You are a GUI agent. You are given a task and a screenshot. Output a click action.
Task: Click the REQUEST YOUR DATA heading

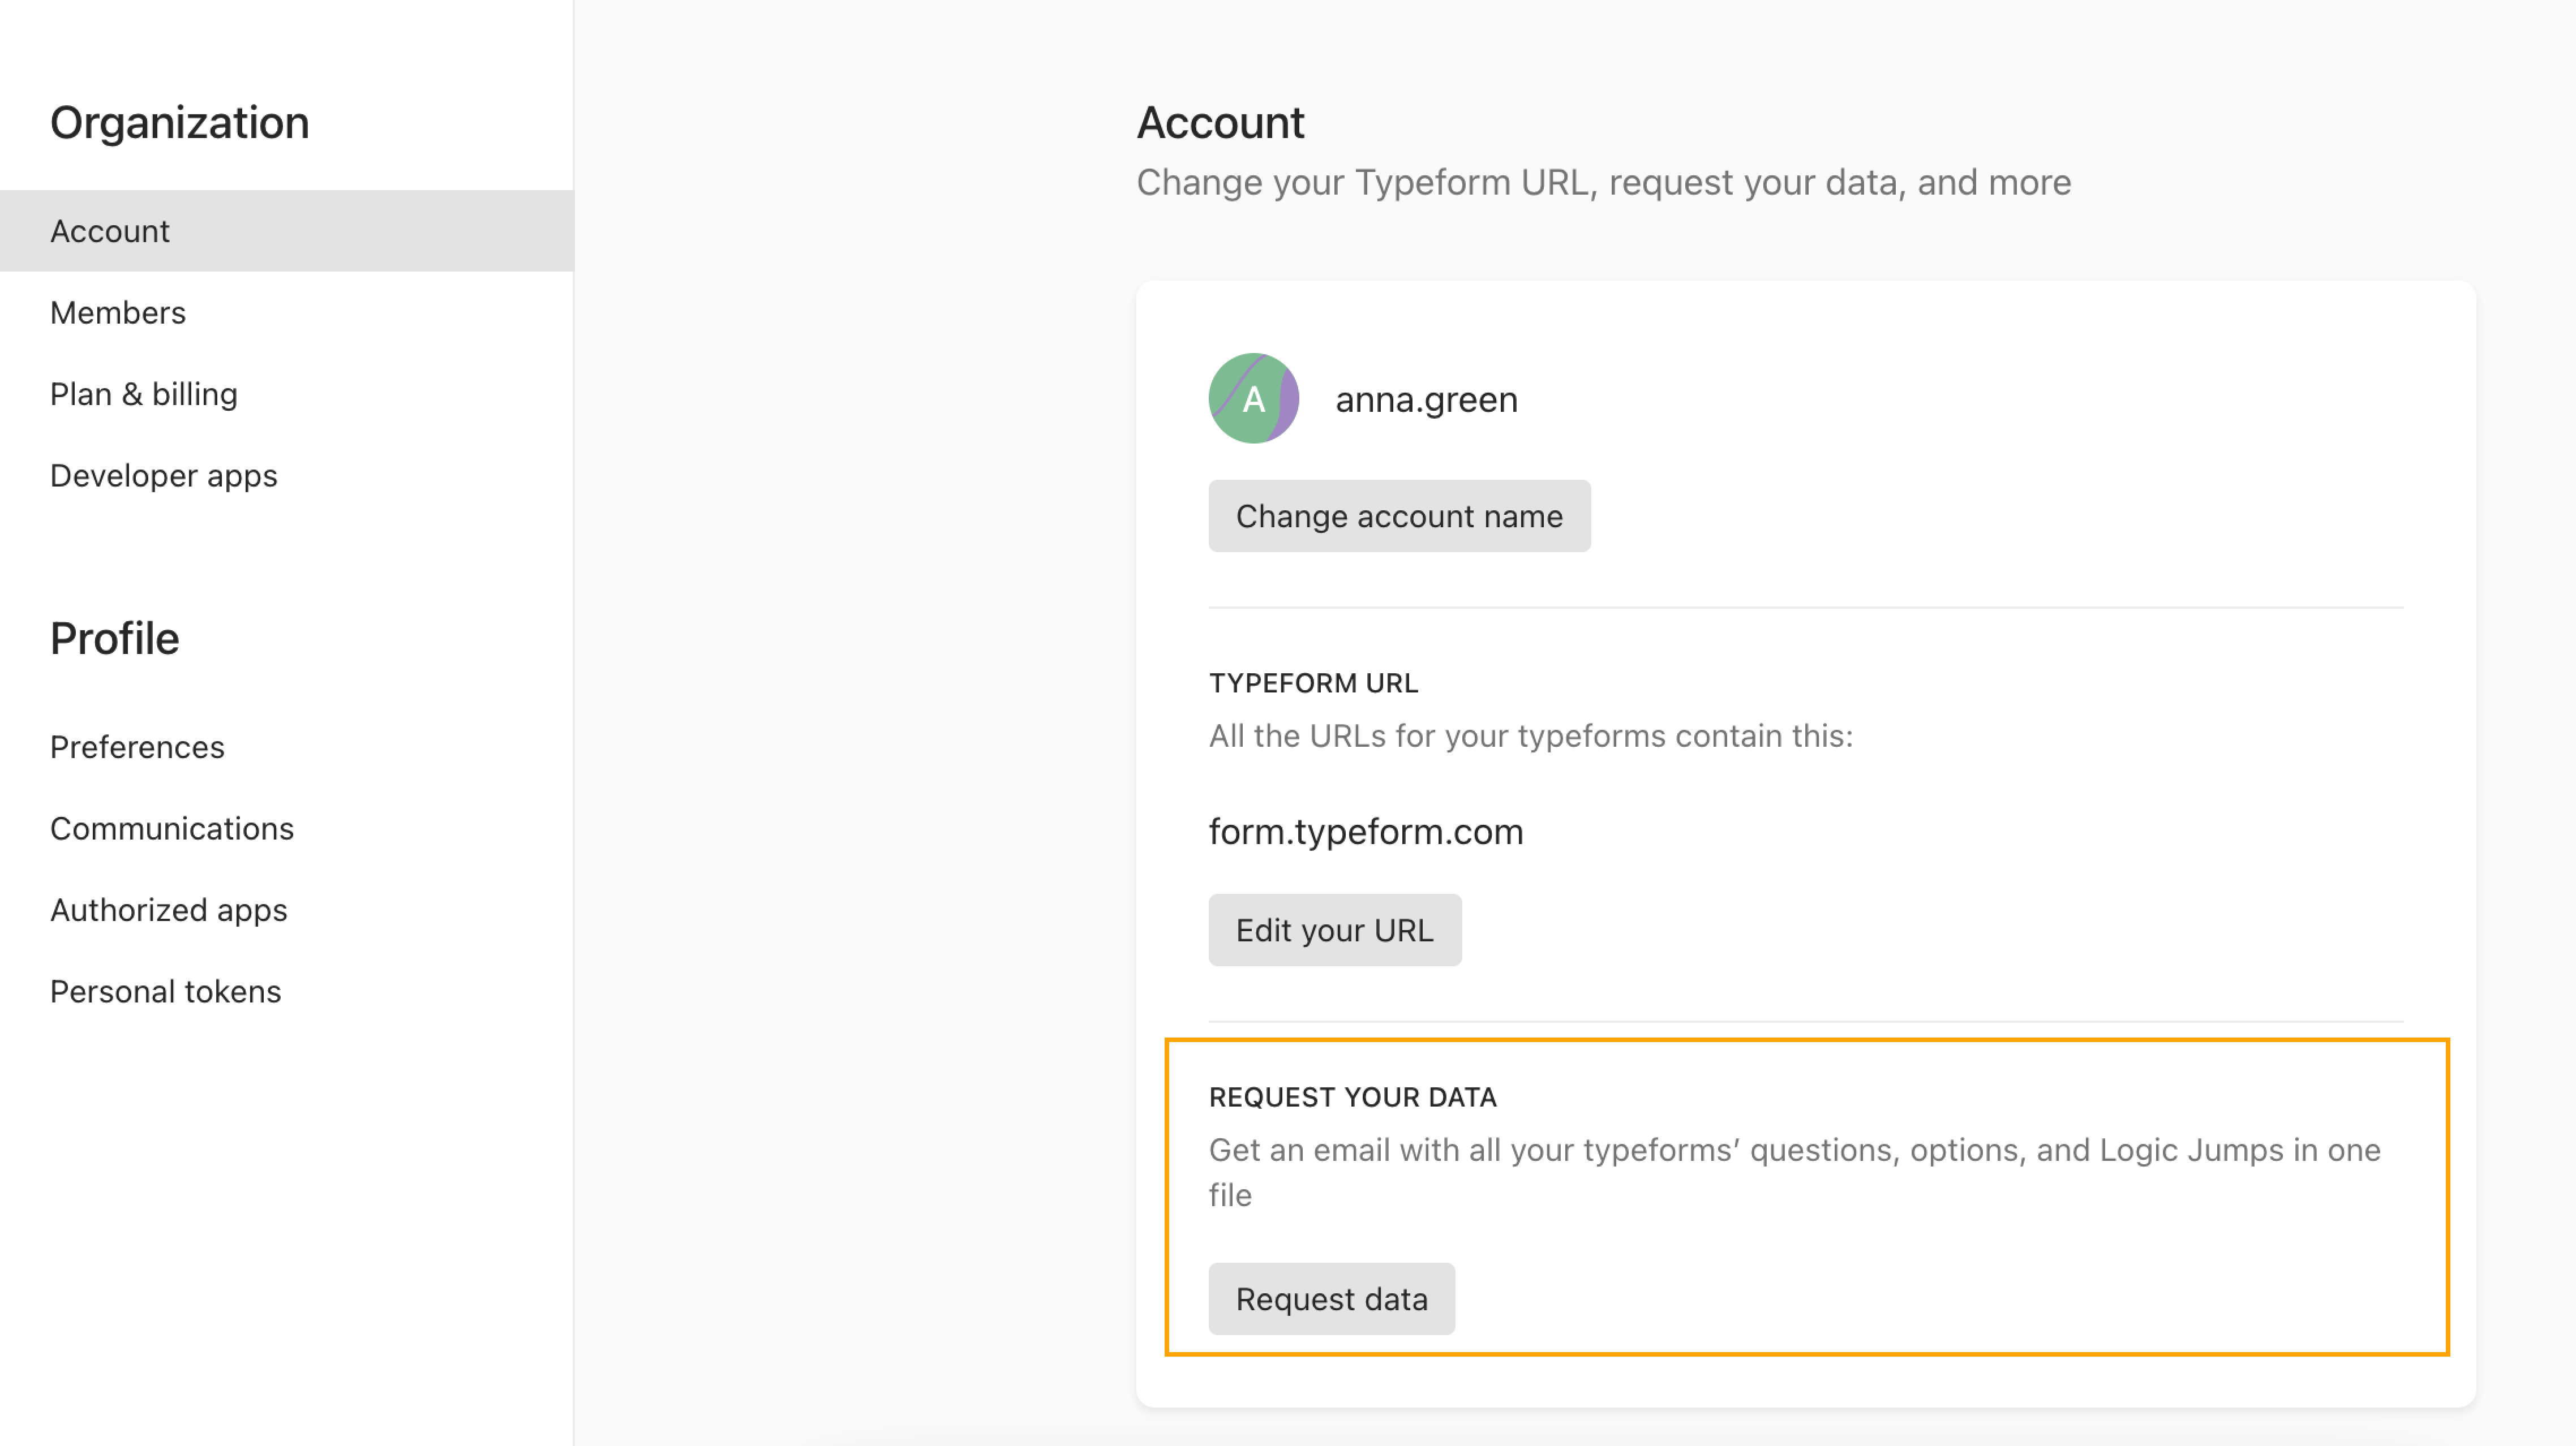click(1353, 1097)
